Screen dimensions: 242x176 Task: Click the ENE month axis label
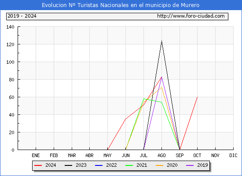click(36, 155)
